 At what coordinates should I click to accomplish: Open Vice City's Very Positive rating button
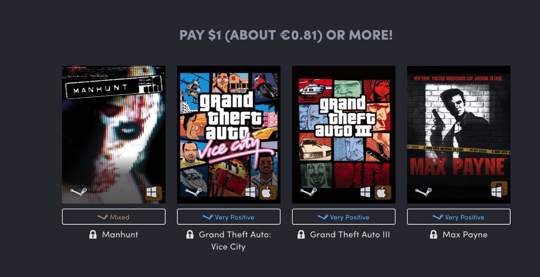coord(229,217)
